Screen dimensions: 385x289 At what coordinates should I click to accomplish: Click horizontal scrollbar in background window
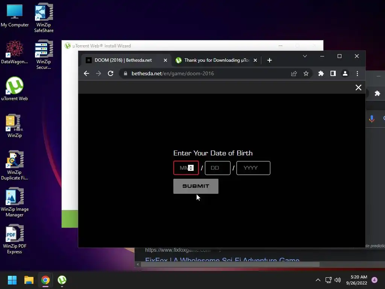point(230,265)
